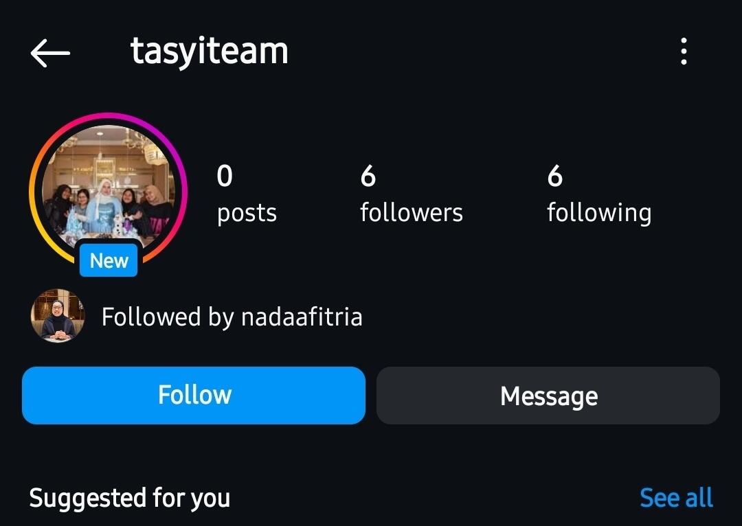Tap the New badge on the profile photo

[x=109, y=261]
